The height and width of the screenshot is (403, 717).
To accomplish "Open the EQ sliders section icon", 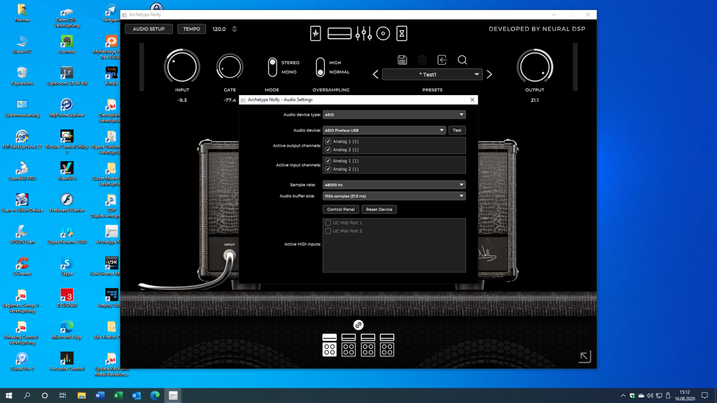I will pos(364,34).
